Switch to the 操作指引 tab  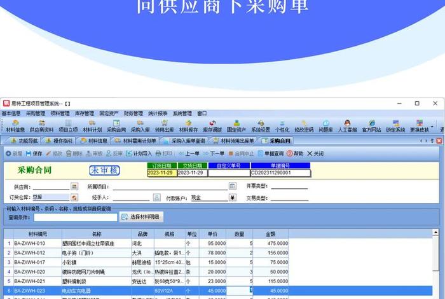point(59,141)
